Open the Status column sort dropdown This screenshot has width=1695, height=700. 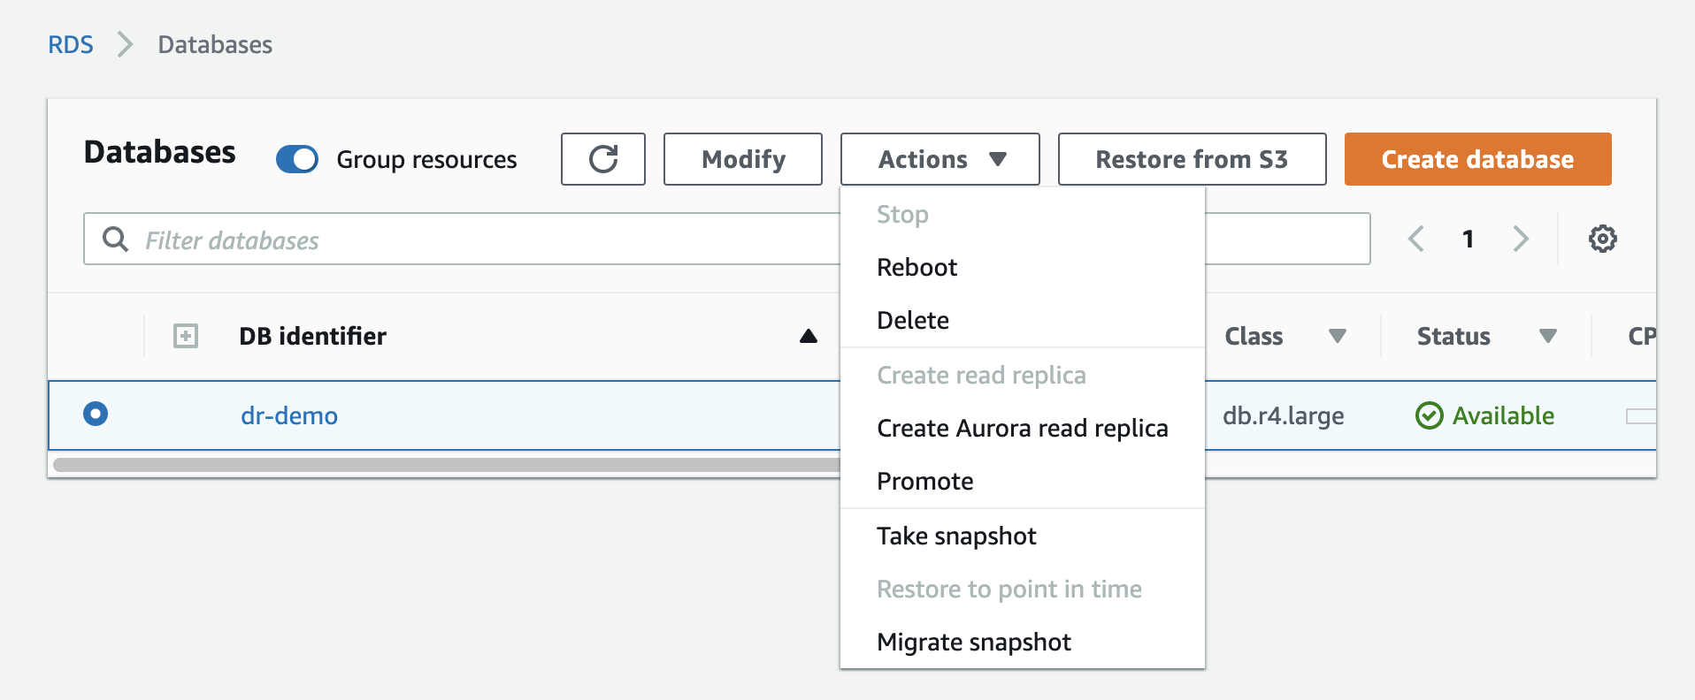tap(1547, 336)
